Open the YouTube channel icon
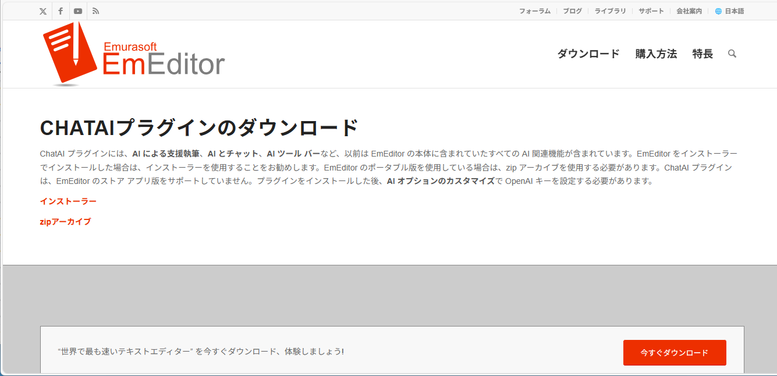 coord(77,10)
